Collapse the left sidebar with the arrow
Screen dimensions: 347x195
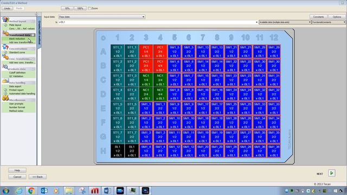pyautogui.click(x=36, y=14)
